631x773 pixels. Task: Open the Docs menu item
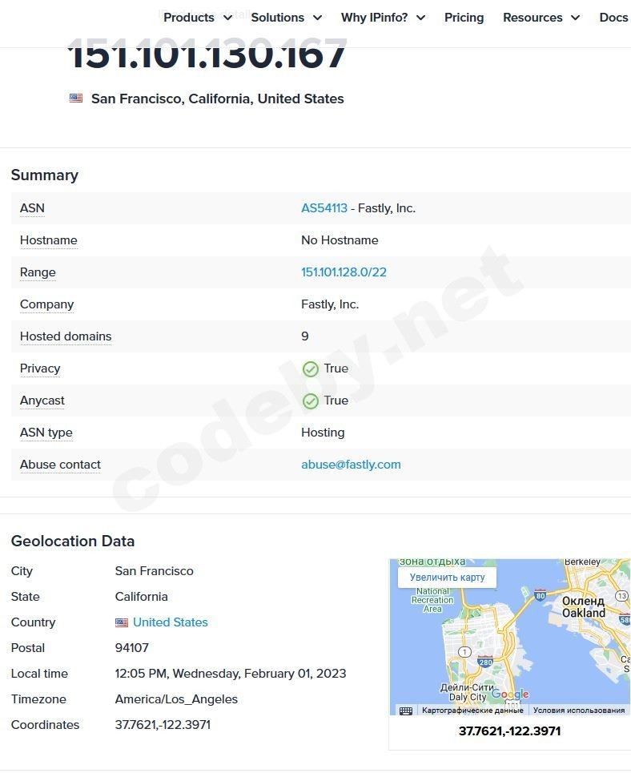[613, 18]
